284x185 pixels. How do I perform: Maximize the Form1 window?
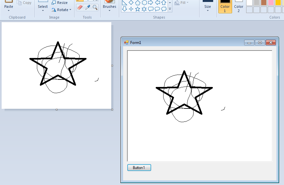pyautogui.click(x=260, y=43)
